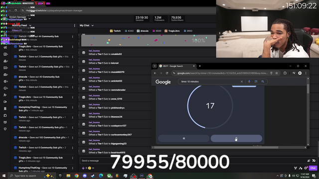Click the taskbar 'Type here to search' box
The height and width of the screenshot is (179, 319).
[32, 176]
